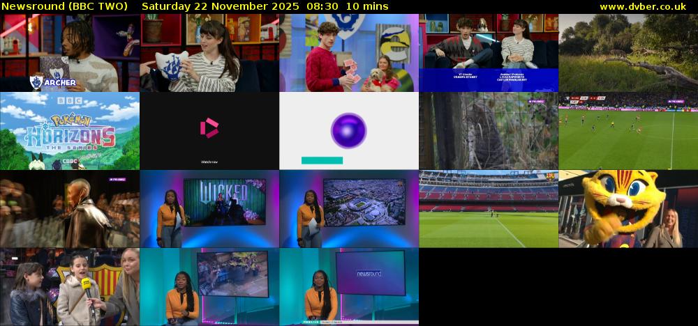The height and width of the screenshot is (326, 698).
Task: Click the Watch now text under play logo
Action: click(209, 162)
